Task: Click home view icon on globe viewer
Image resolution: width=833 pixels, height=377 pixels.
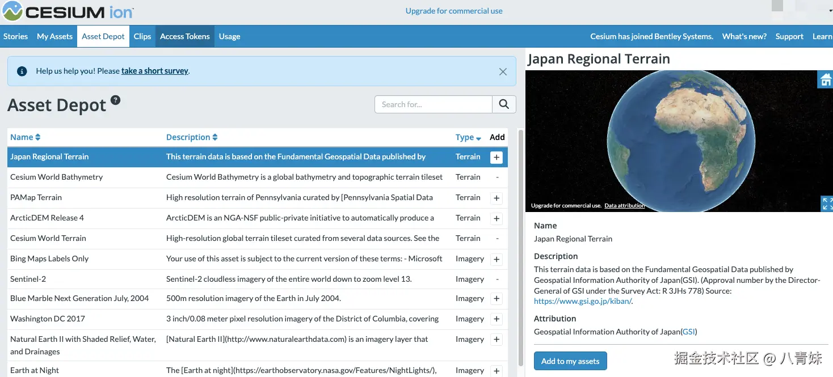Action: pos(825,79)
